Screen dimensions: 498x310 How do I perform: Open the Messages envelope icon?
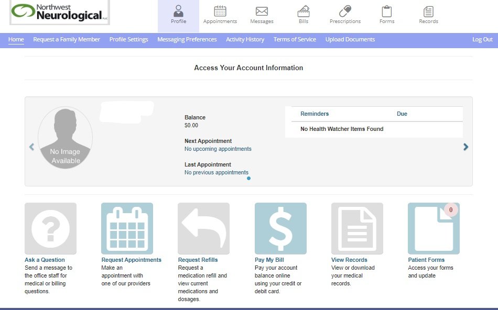pos(262,12)
